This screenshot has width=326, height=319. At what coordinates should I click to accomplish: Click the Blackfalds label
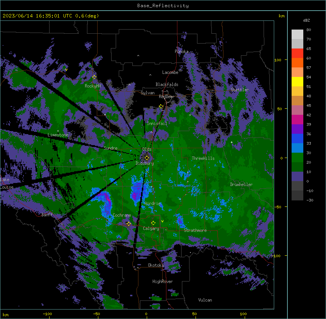(x=167, y=84)
